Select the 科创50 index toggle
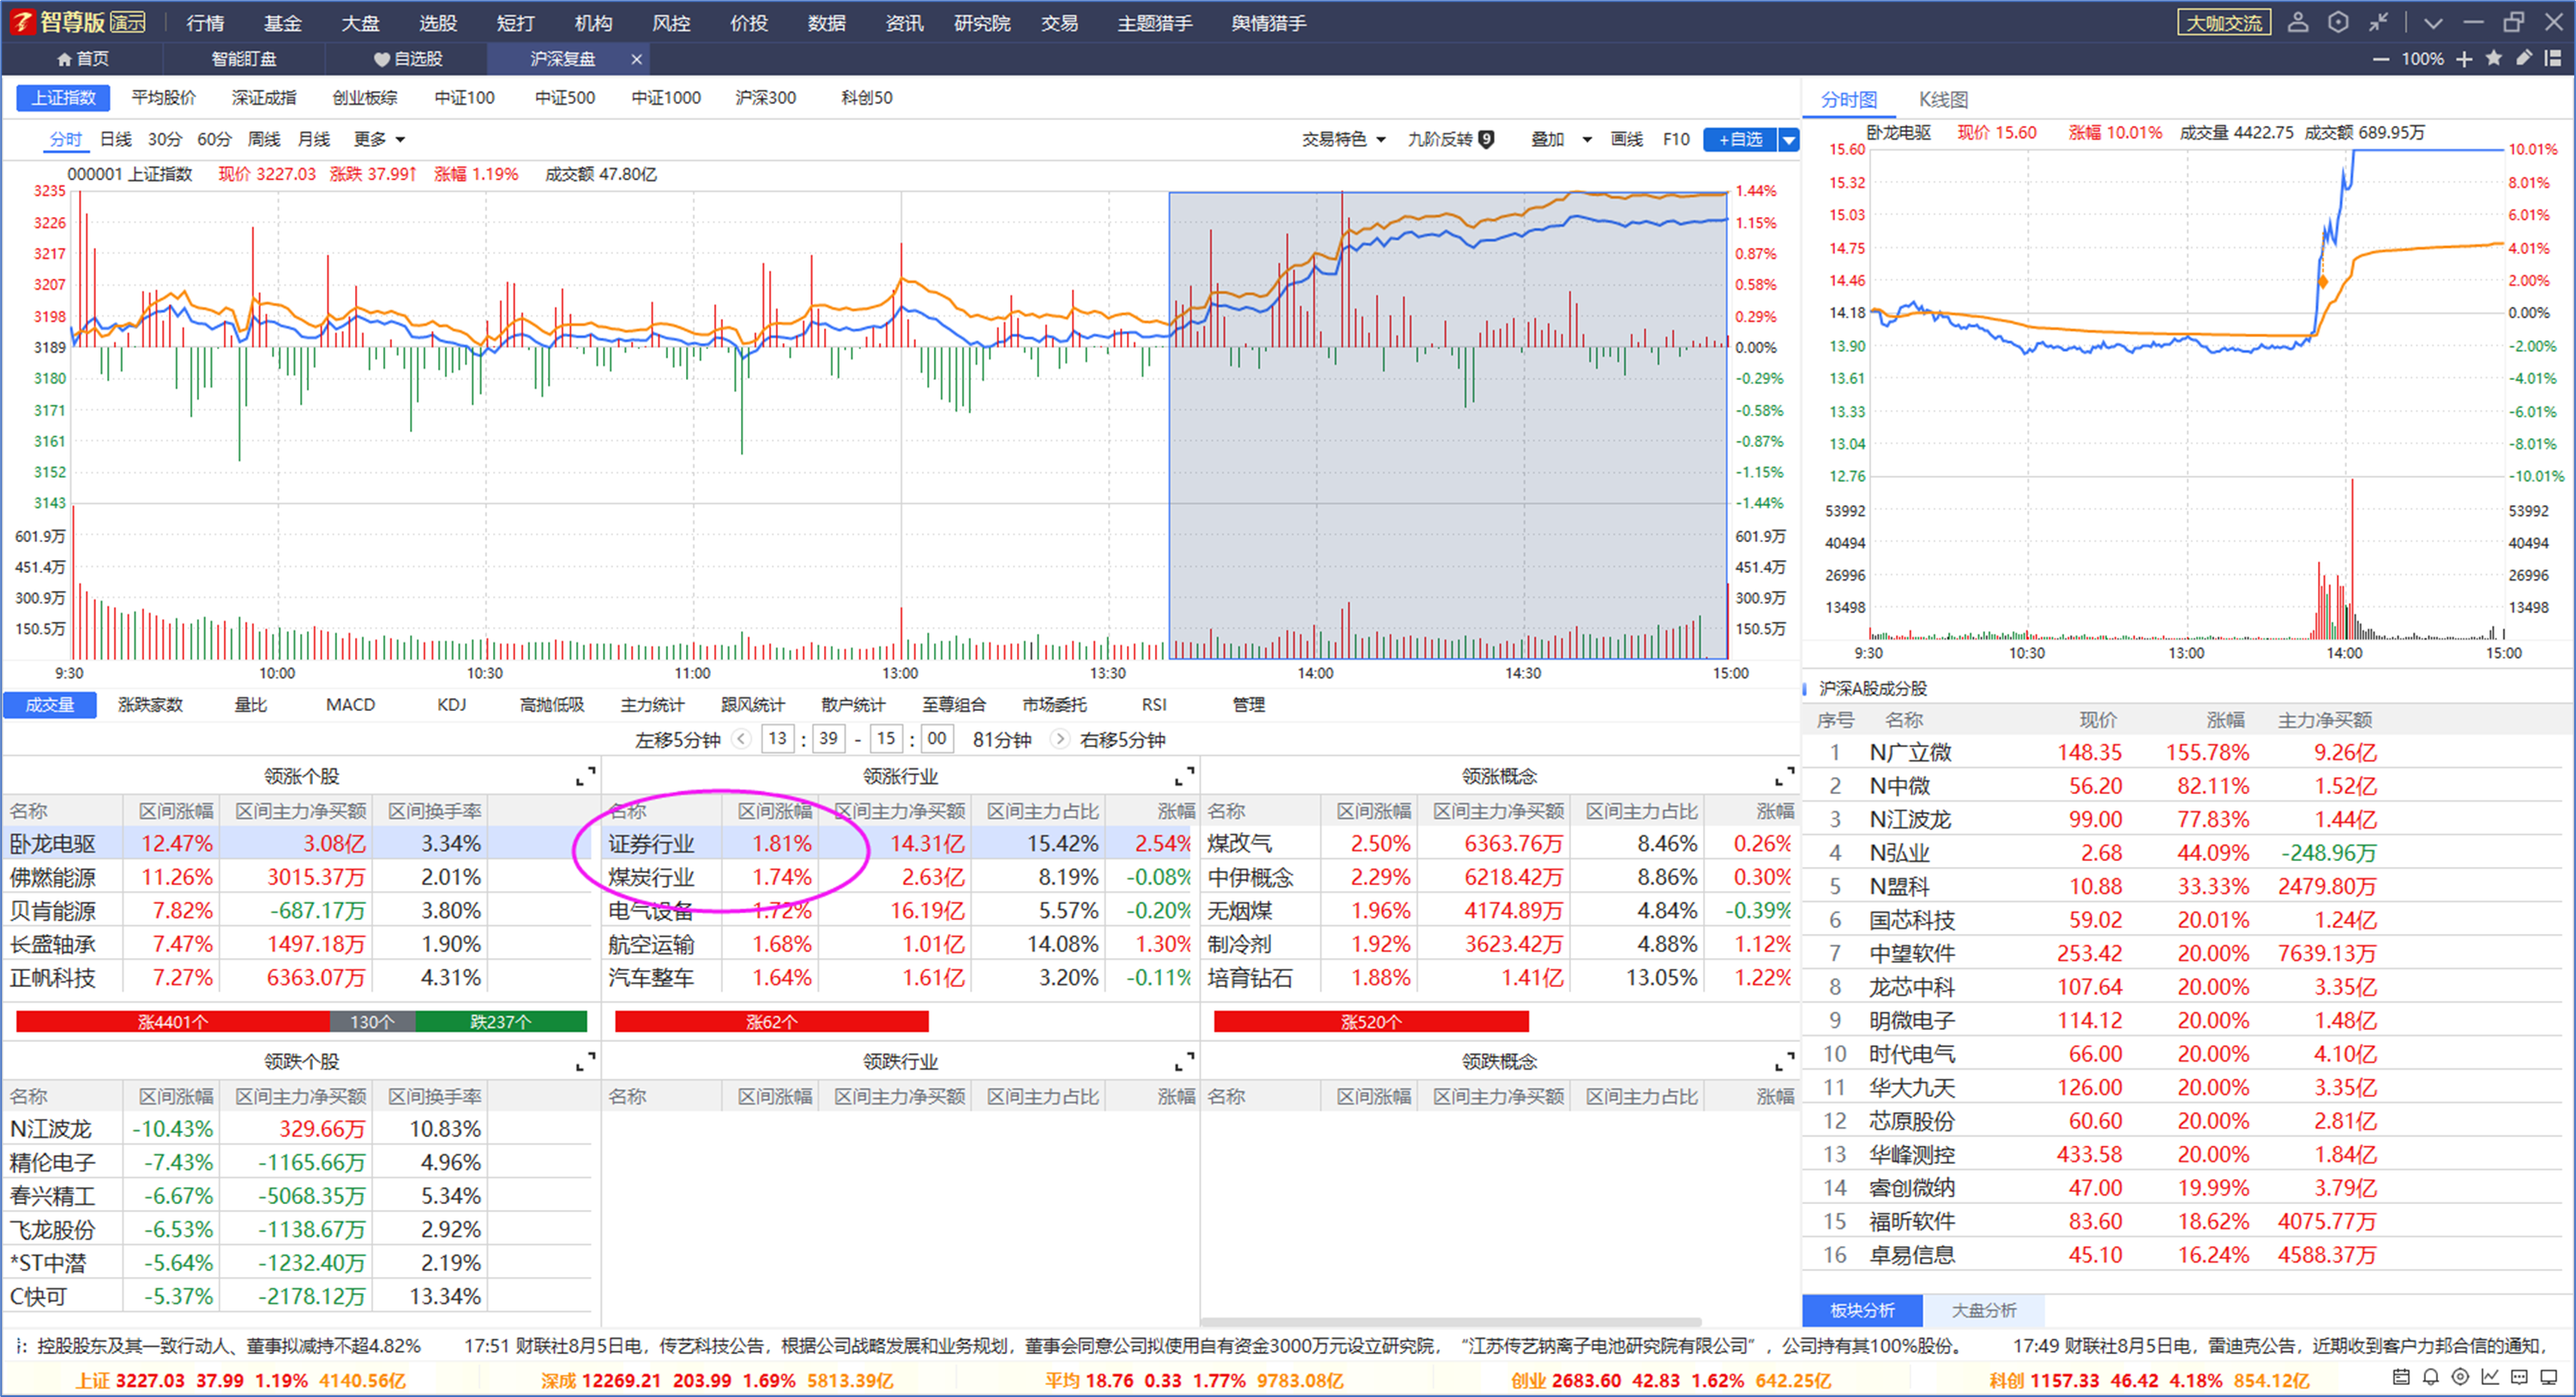 click(867, 97)
